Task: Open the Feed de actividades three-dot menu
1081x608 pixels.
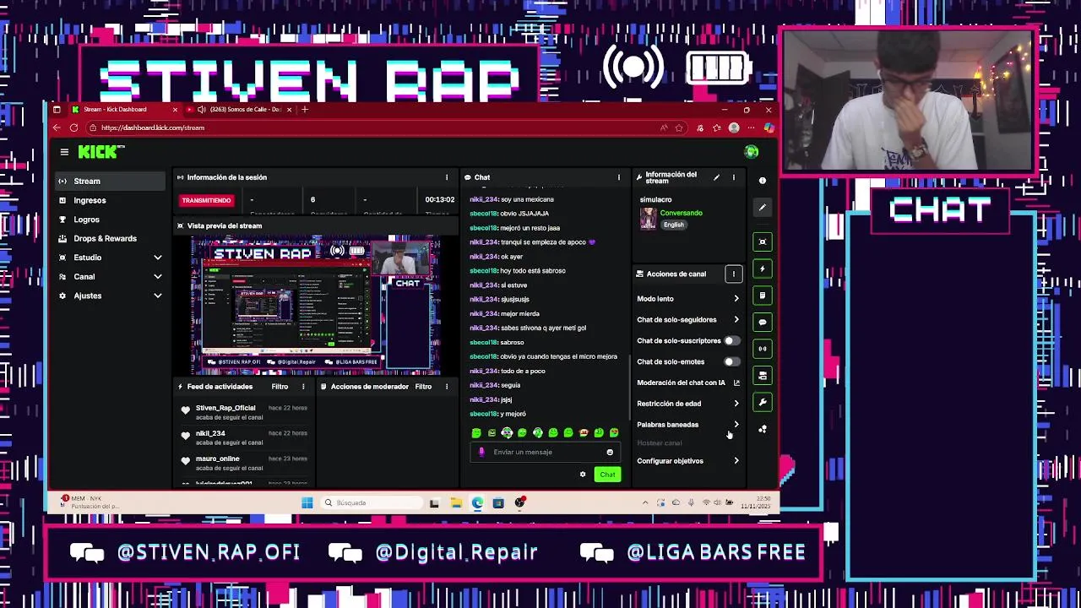Action: pos(303,387)
